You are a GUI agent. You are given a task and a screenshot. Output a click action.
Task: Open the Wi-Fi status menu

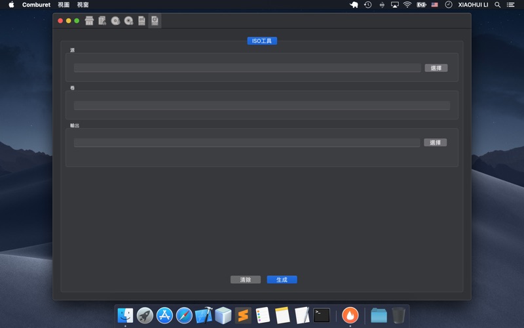[x=407, y=5]
